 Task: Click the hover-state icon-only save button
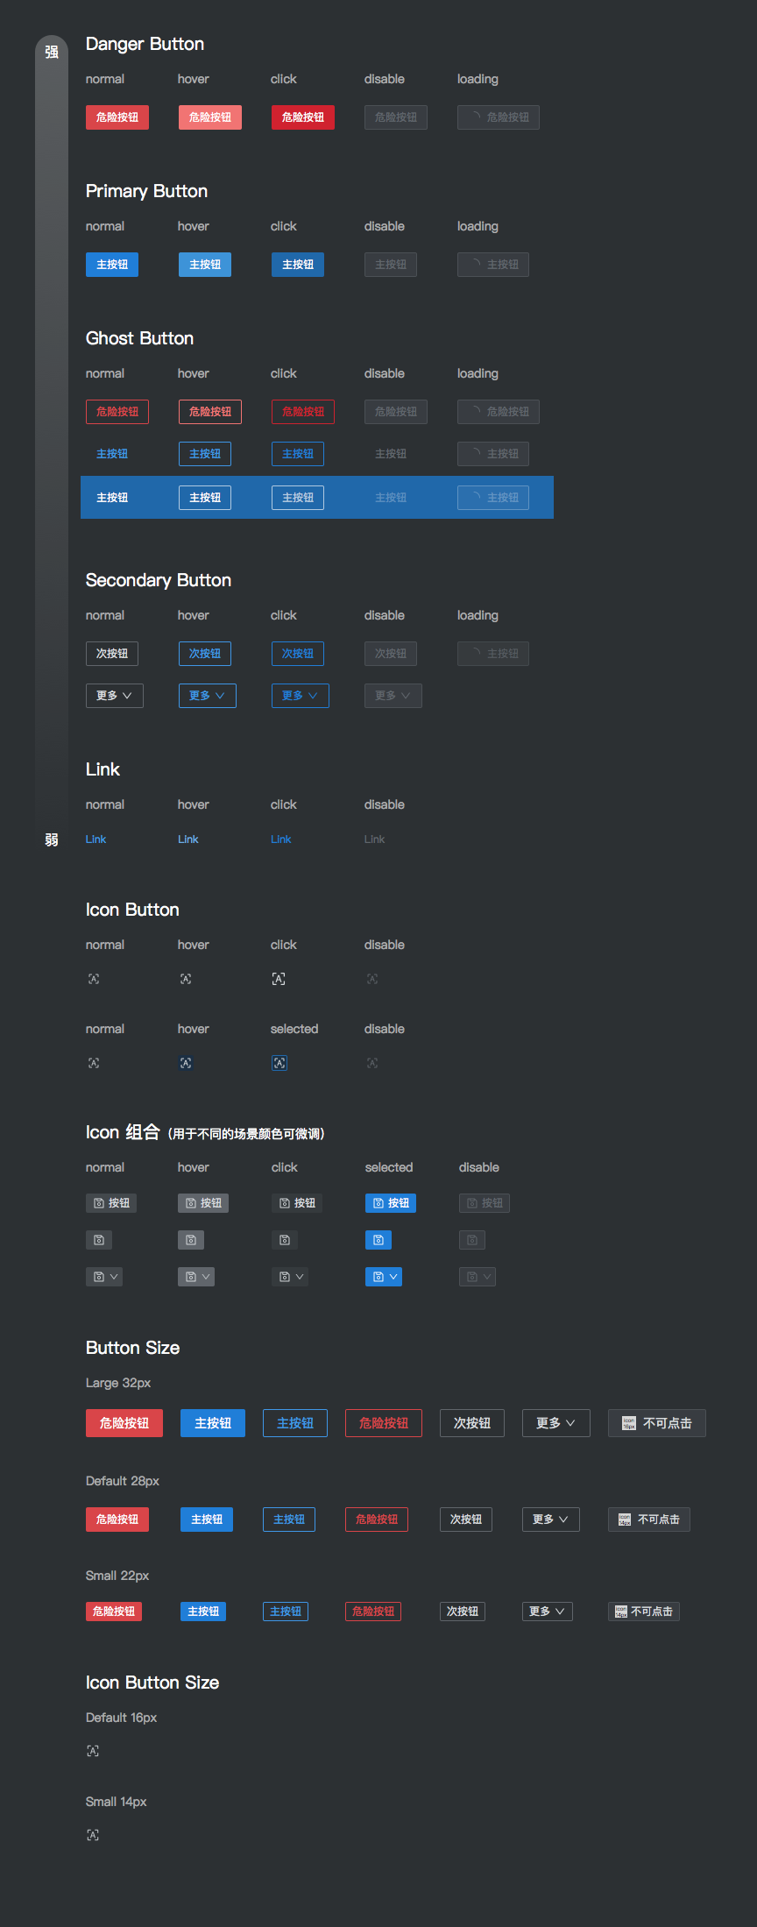191,1240
